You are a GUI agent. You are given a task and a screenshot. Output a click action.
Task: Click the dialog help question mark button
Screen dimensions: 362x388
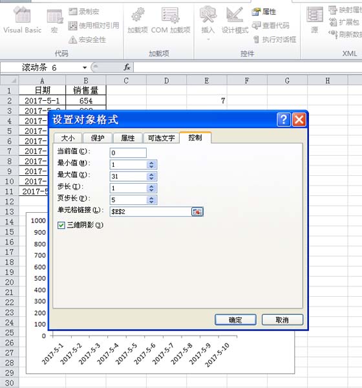[x=283, y=120]
